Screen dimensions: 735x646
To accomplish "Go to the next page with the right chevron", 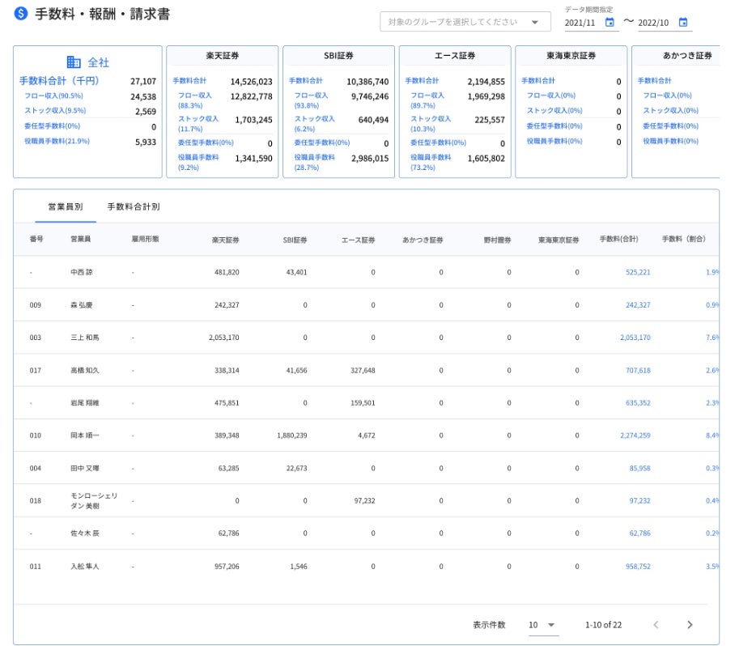I will click(690, 624).
